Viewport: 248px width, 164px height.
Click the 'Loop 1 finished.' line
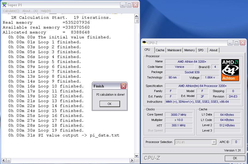point(45,42)
